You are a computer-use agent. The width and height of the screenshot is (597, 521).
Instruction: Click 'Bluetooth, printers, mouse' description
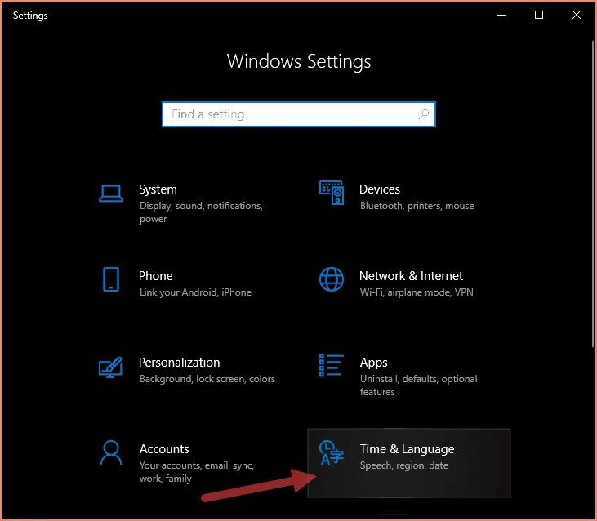point(417,206)
